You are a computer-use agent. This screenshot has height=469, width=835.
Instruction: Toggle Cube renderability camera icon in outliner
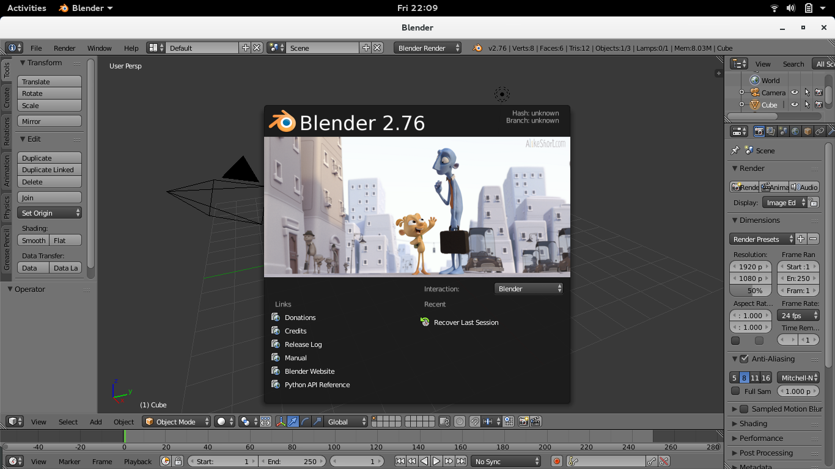818,105
